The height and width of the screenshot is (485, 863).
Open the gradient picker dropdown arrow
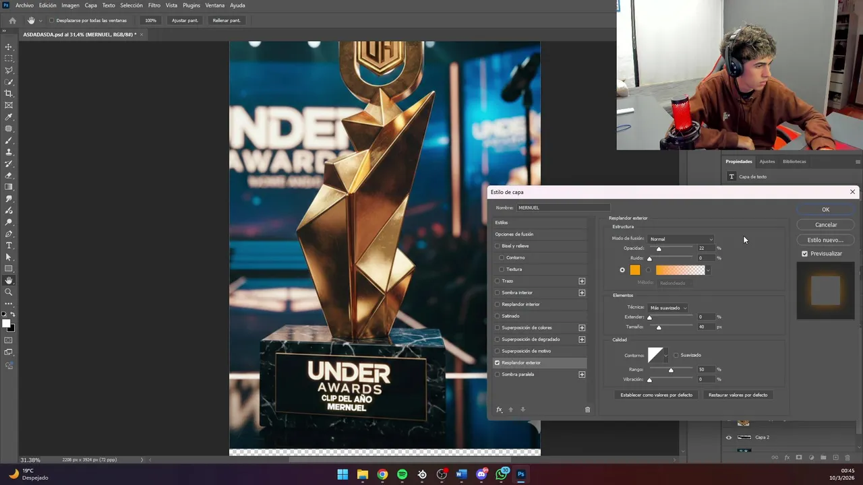pos(708,270)
